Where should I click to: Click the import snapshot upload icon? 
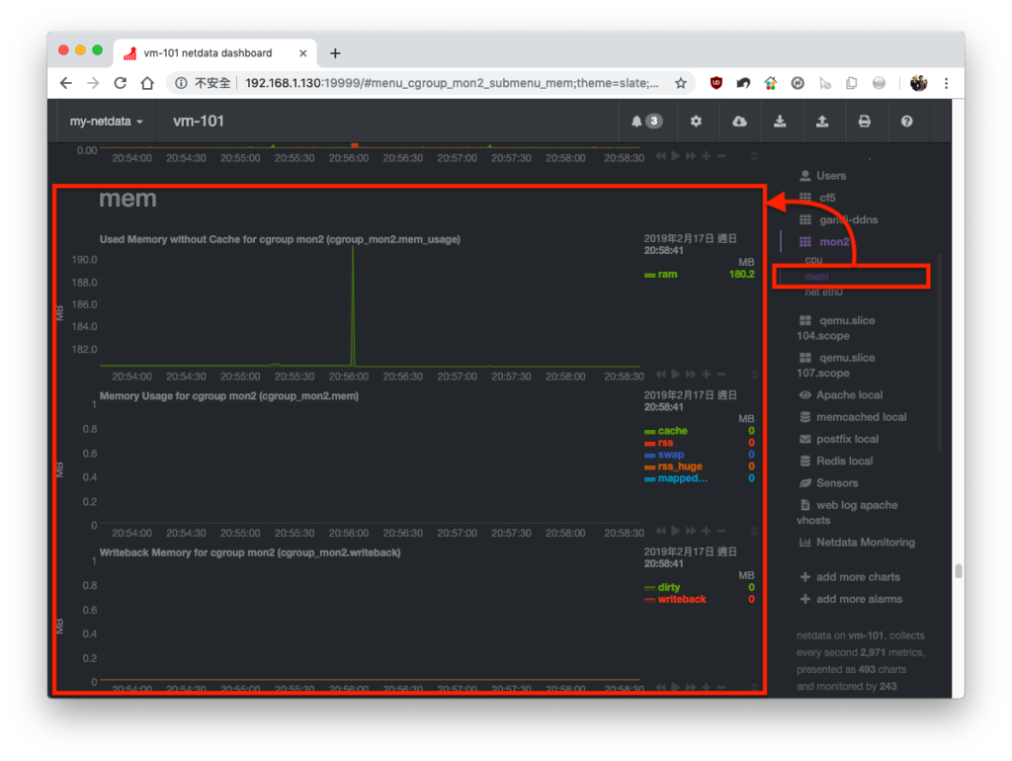point(822,122)
